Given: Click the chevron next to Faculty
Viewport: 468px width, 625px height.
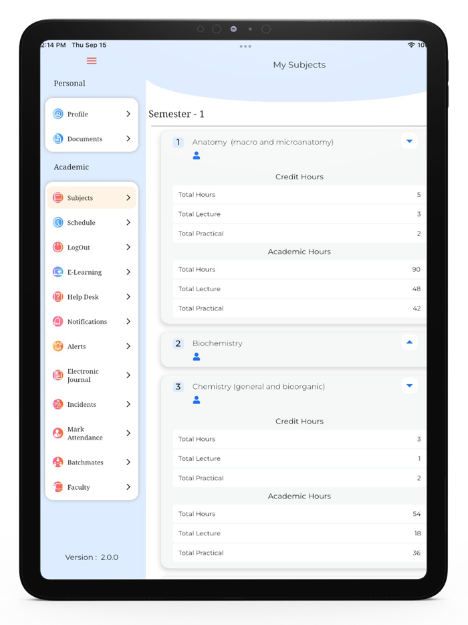Looking at the screenshot, I should [128, 486].
